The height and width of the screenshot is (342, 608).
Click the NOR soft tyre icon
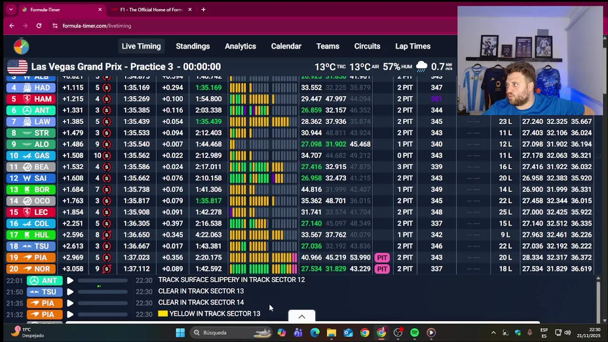click(106, 269)
